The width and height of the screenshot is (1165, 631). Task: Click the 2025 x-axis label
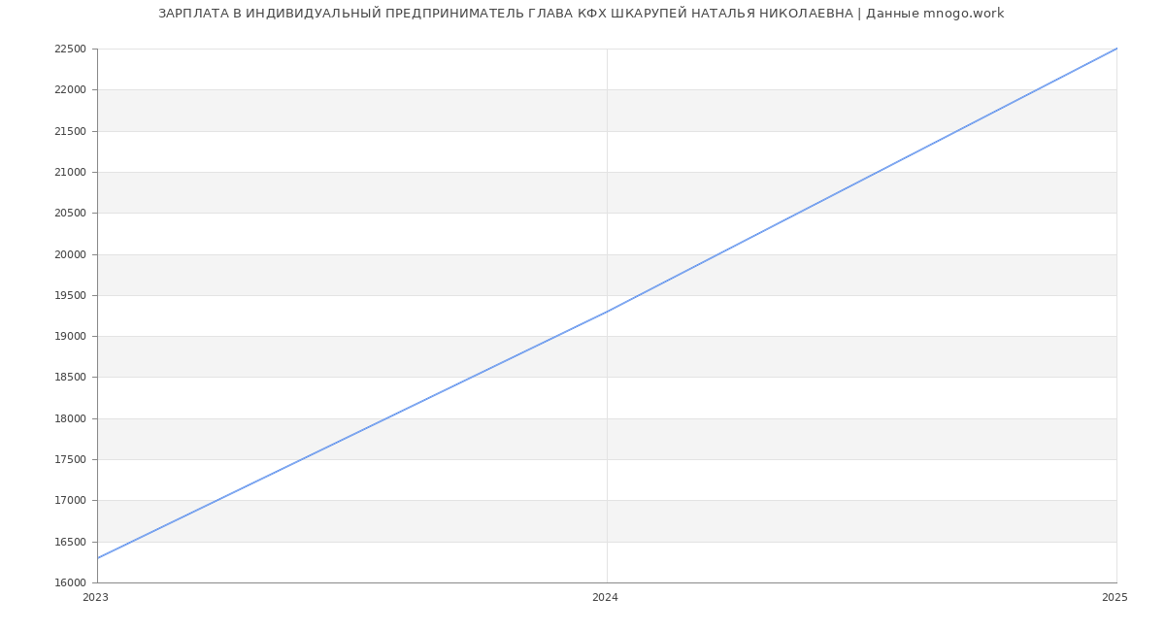click(x=1115, y=598)
